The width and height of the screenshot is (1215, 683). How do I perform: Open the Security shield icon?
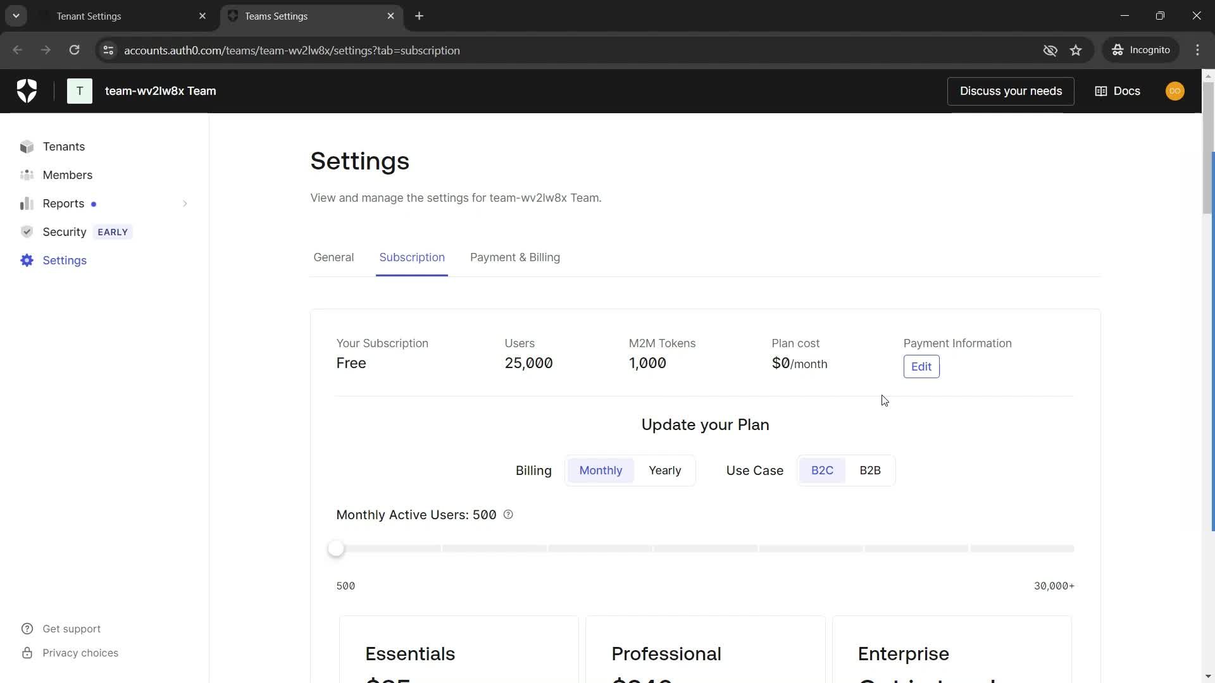click(27, 232)
